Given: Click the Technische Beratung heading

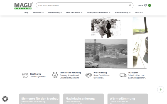Looking at the screenshot, I should coord(70,73).
